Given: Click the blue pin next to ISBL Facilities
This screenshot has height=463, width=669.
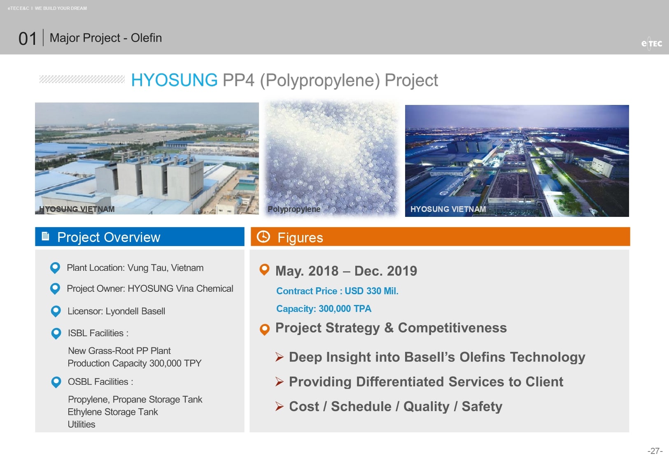Looking at the screenshot, I should [56, 333].
